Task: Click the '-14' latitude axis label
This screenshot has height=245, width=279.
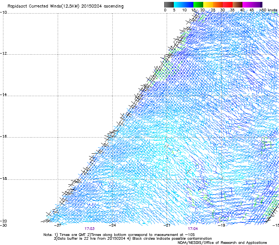Action: [3, 95]
